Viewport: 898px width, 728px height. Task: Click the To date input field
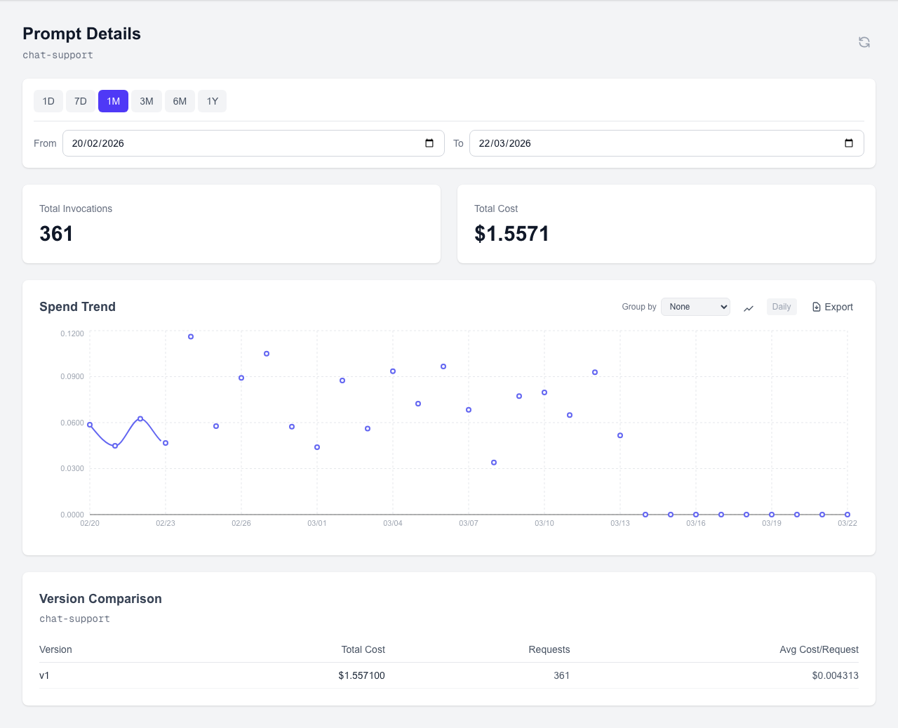[x=652, y=143]
